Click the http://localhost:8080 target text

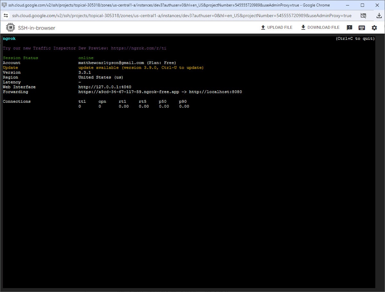pyautogui.click(x=215, y=92)
